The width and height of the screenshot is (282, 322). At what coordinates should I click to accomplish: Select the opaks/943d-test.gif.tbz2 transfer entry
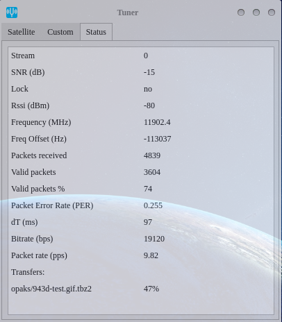[51, 289]
